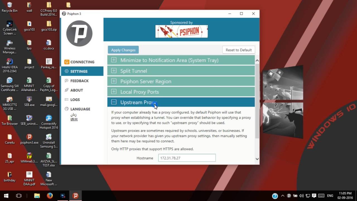
Task: Select the CyberLink Screen desktop icon
Action: (x=9, y=28)
